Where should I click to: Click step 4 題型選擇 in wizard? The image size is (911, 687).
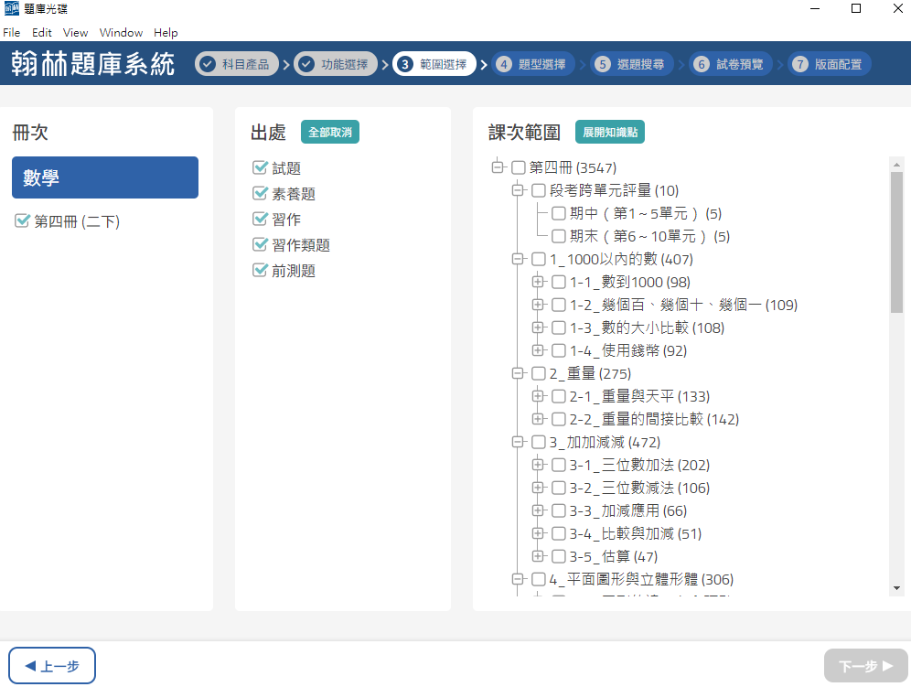tap(532, 64)
